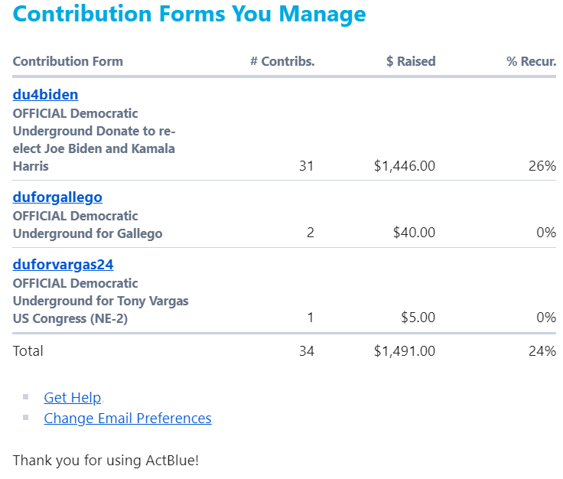The height and width of the screenshot is (479, 563).
Task: Select the $40.00 raised amount for Gallego
Action: tap(414, 233)
